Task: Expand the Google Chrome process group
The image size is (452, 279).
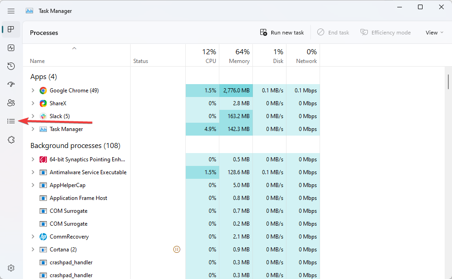Action: (x=33, y=91)
